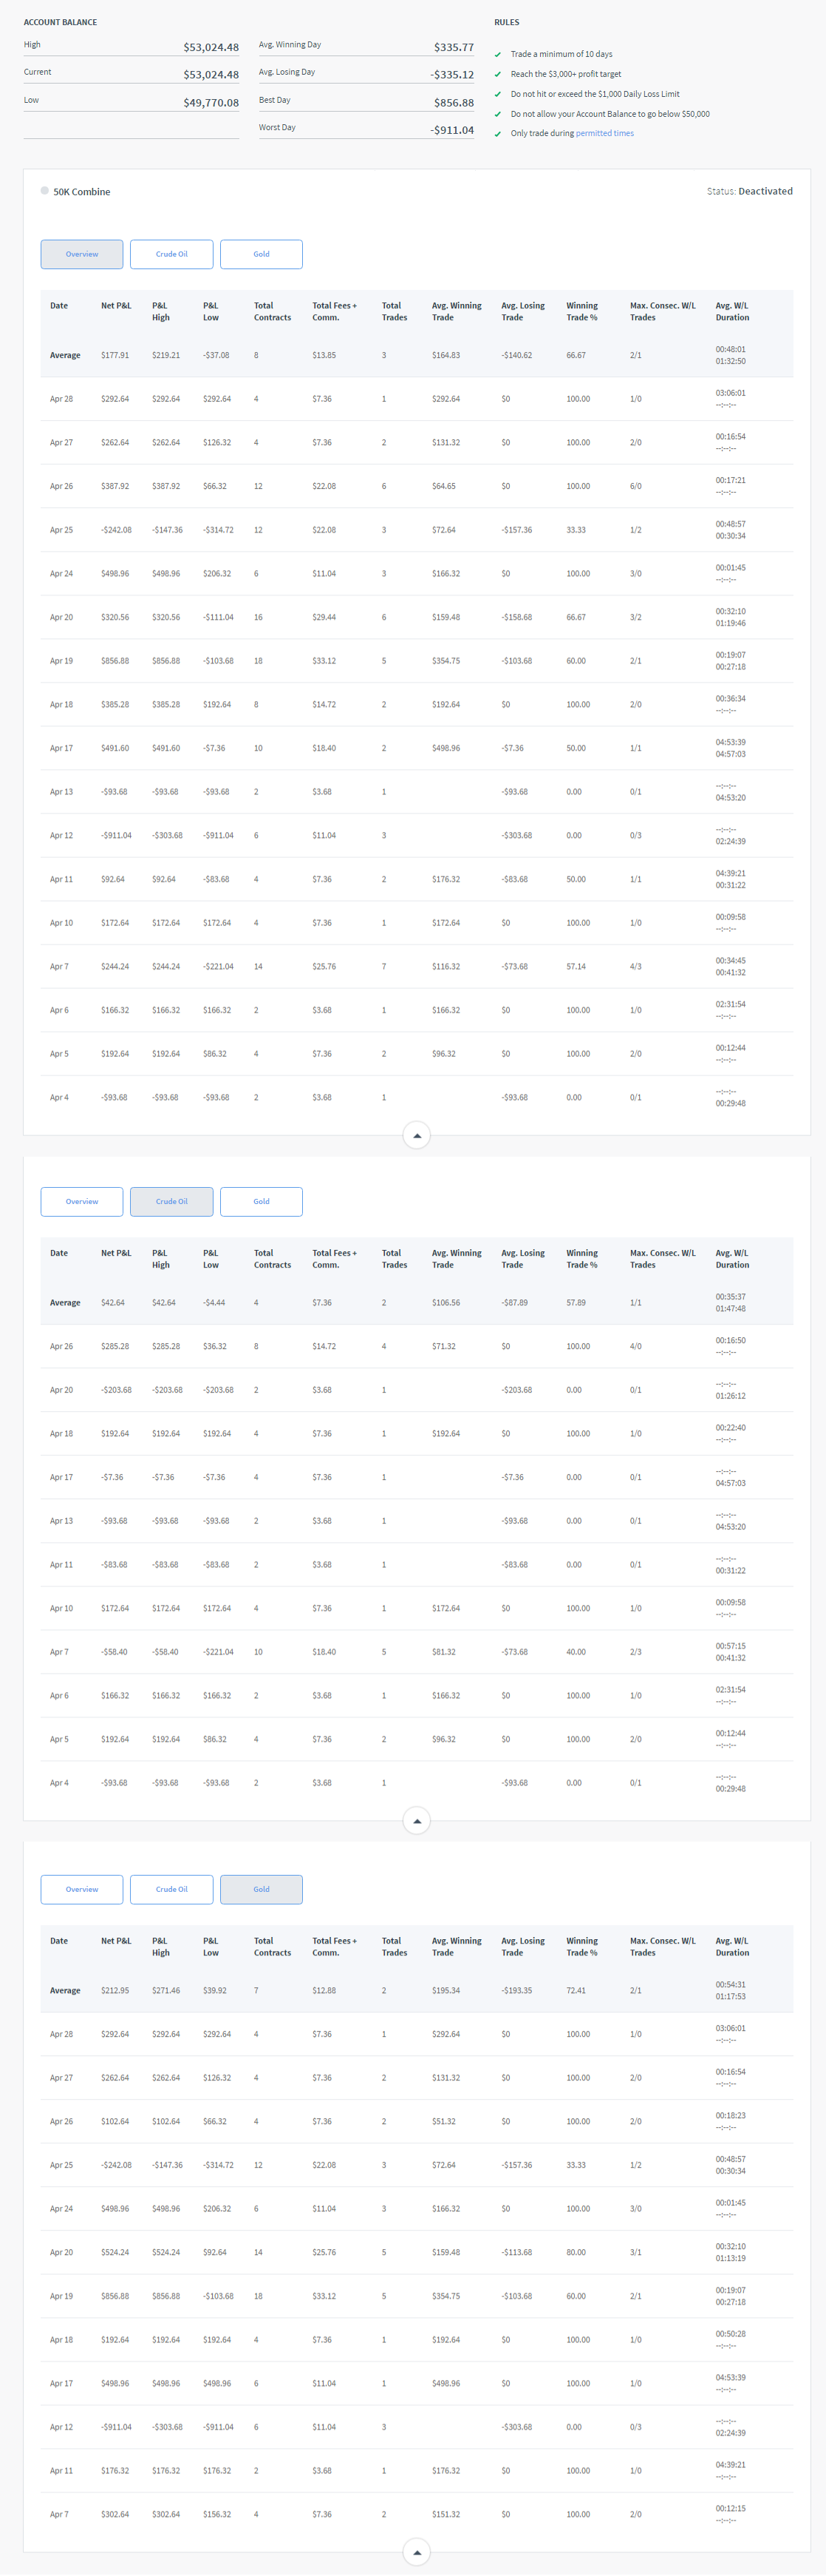The height and width of the screenshot is (2576, 826).
Task: Click the checkmark next to 'Trade a minimum of 10 days'
Action: (499, 55)
